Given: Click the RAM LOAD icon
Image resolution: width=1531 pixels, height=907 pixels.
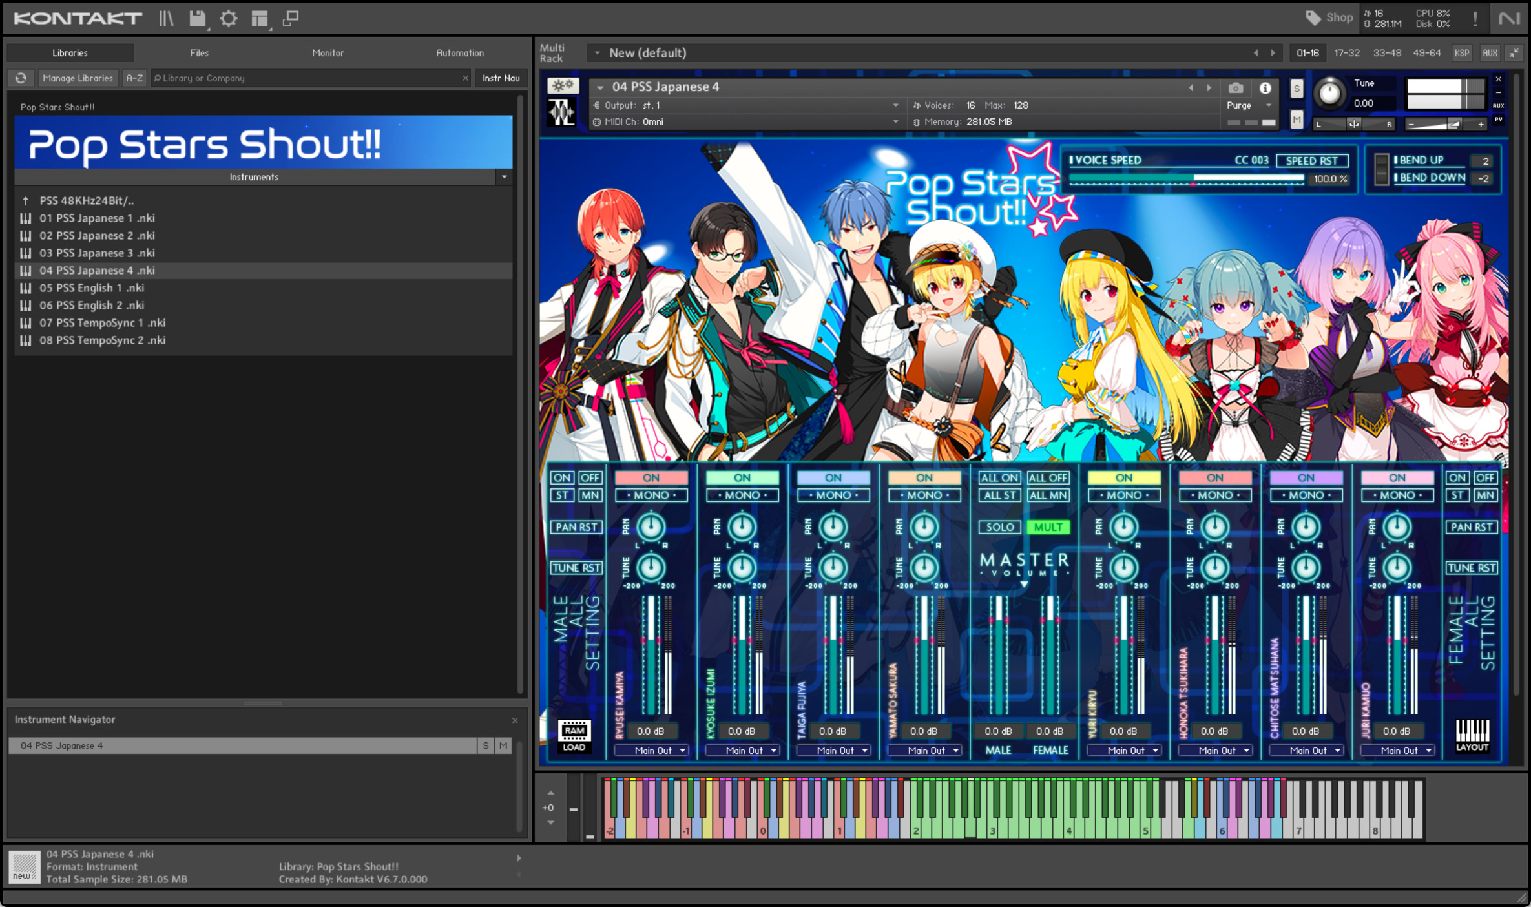Looking at the screenshot, I should 574,736.
